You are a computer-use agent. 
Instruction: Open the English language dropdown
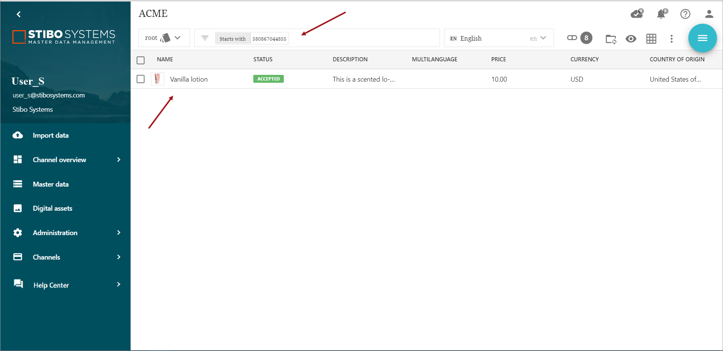498,38
